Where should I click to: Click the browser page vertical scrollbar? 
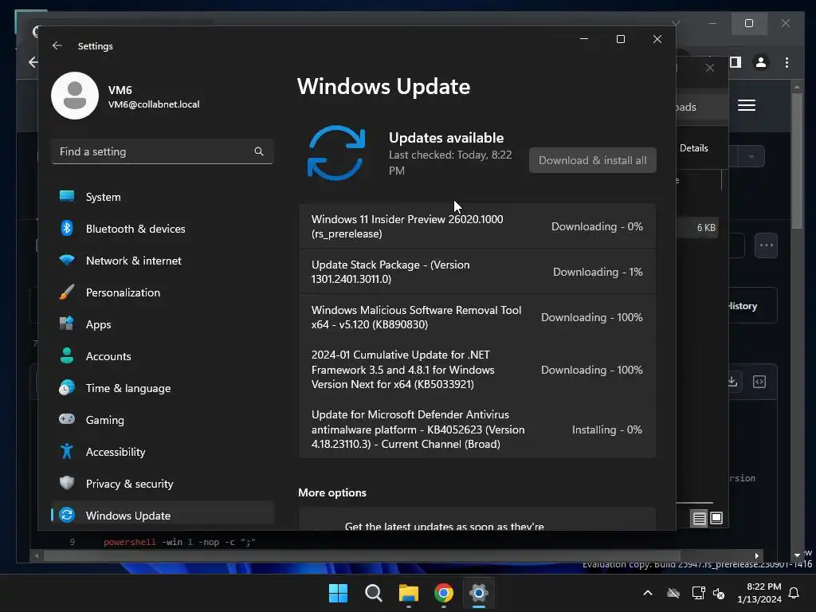tap(797, 161)
